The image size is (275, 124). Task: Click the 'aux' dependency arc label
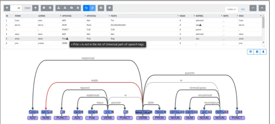[x=100, y=103]
